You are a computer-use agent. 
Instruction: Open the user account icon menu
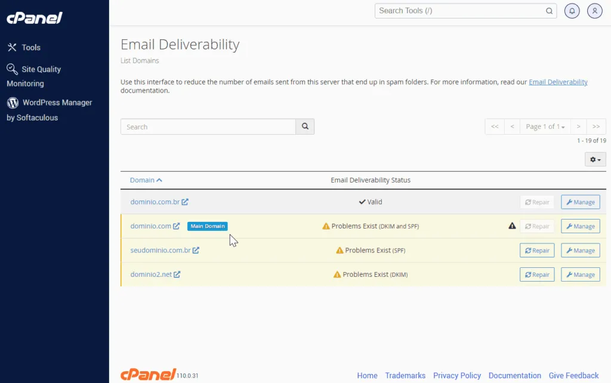(x=594, y=11)
